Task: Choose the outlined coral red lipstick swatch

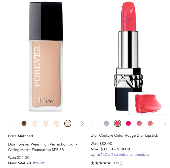Action: 117,123
